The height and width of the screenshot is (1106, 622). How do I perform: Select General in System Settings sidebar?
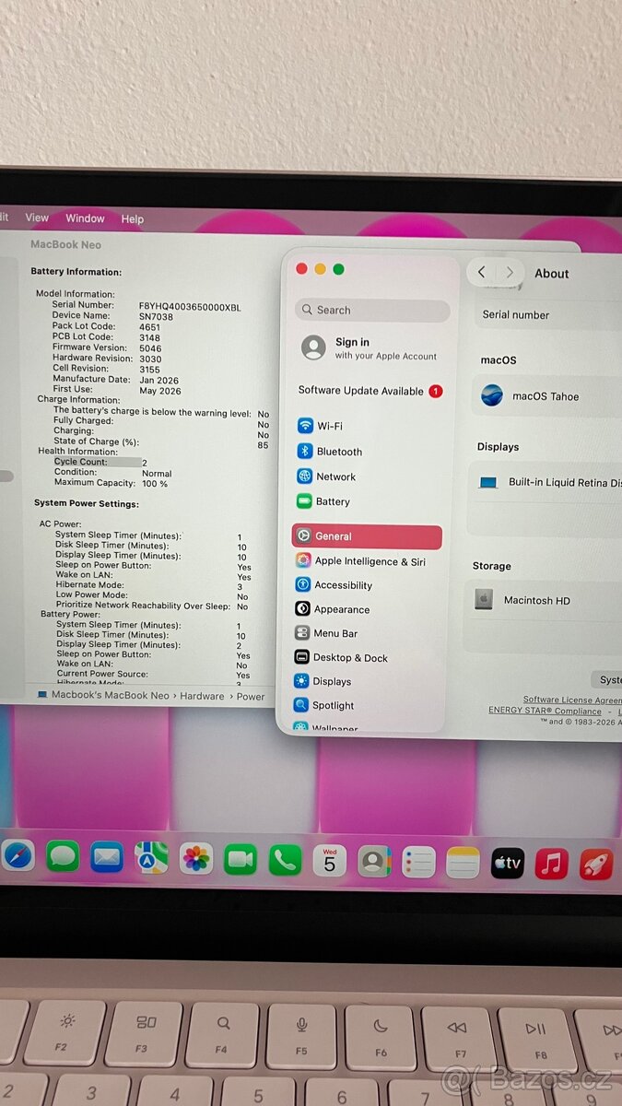367,536
